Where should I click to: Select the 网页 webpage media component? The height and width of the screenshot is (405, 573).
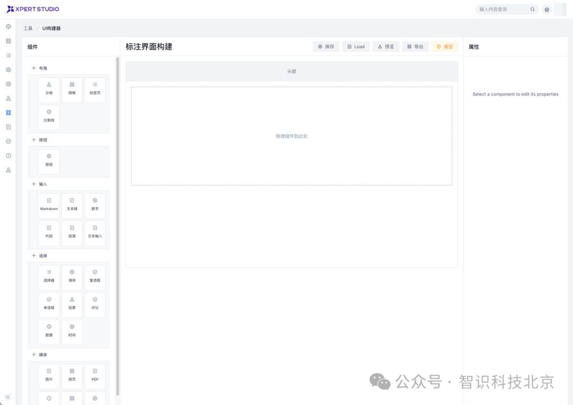(x=72, y=376)
